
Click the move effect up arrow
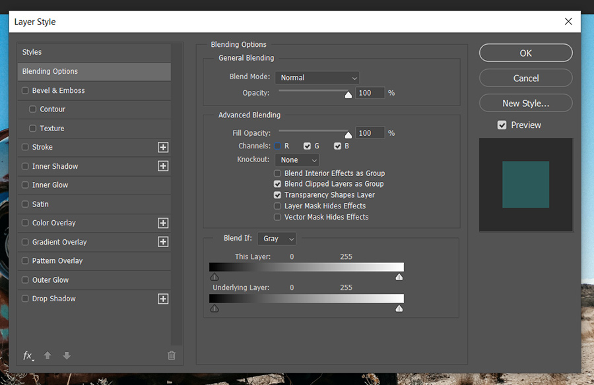48,356
